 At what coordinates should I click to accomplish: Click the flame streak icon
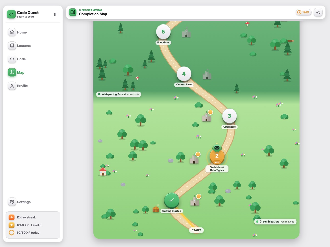tap(12, 217)
